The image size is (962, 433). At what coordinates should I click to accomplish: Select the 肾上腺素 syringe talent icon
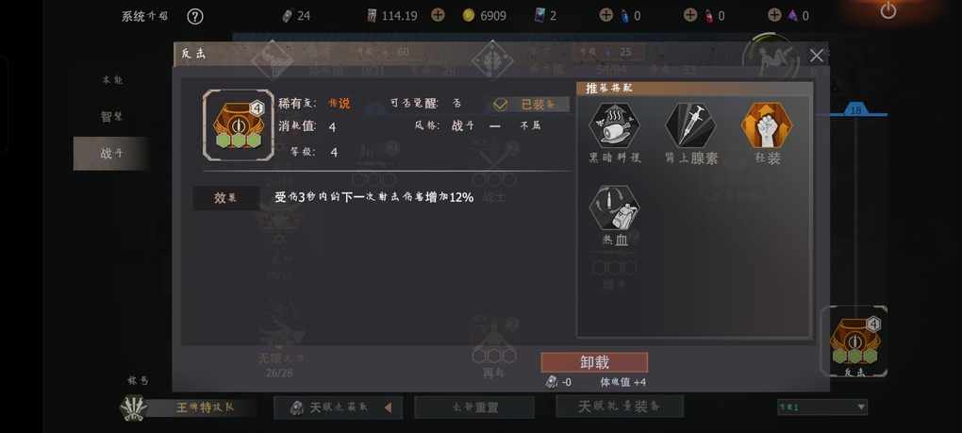pos(690,125)
